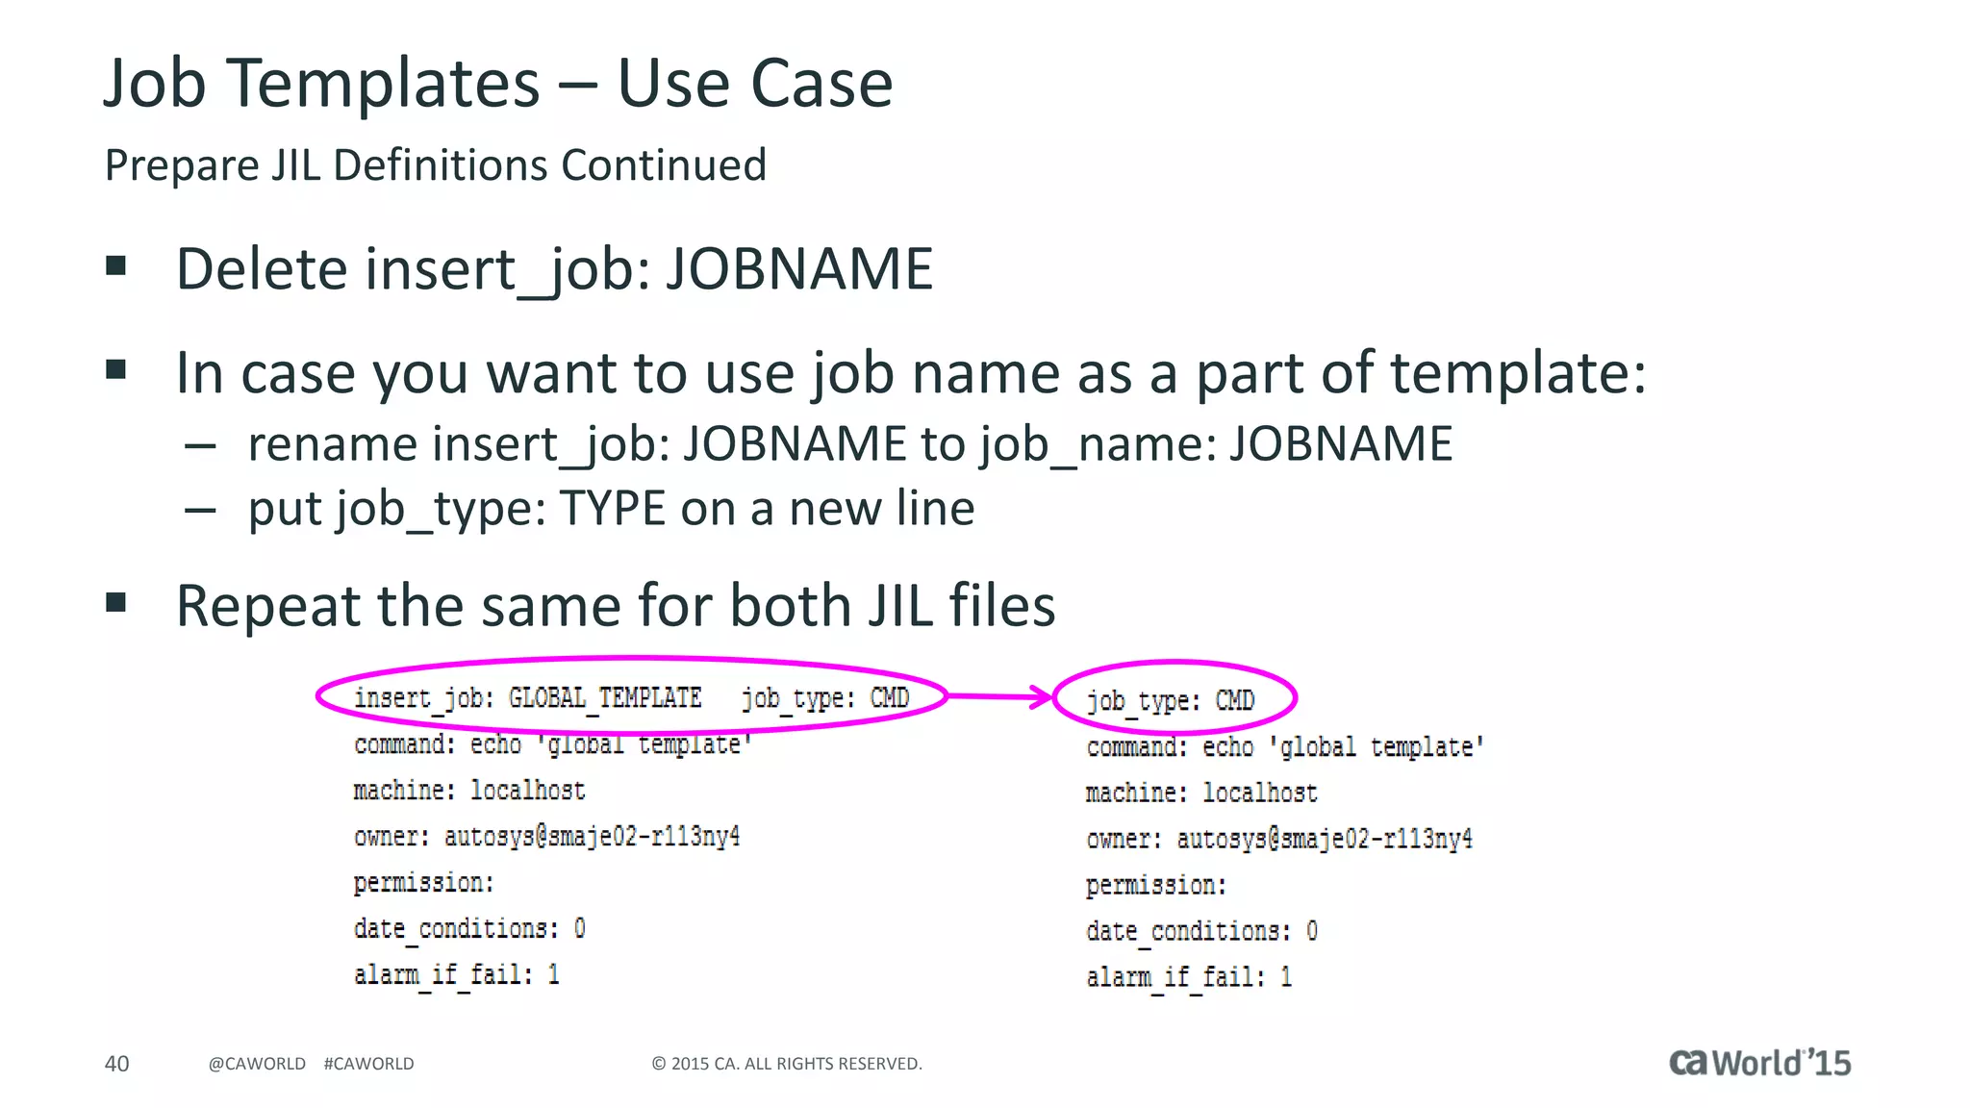Click the @CAWORLD handle
This screenshot has height=1108, width=1970.
coord(257,1064)
